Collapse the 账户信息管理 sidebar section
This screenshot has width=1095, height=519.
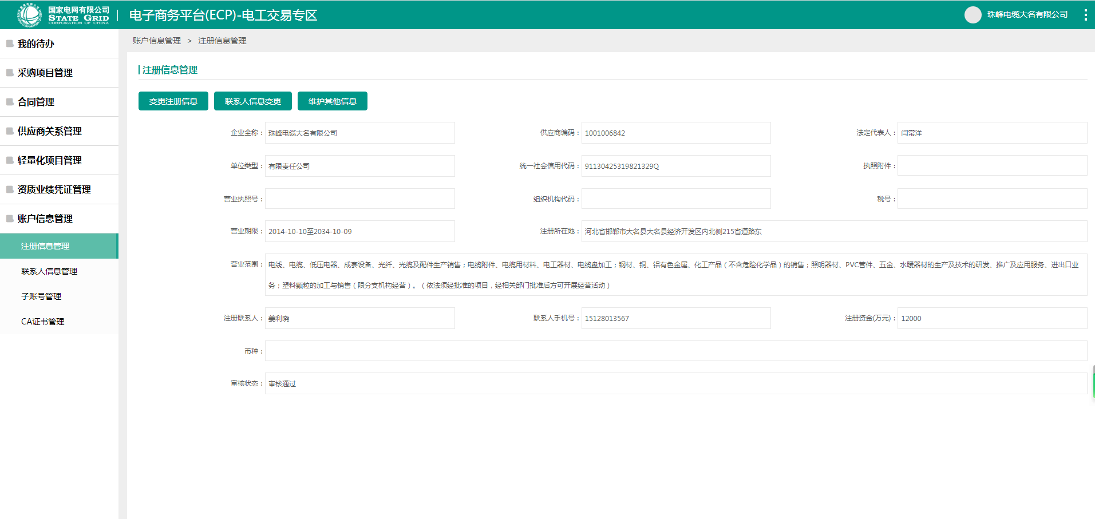pos(45,219)
